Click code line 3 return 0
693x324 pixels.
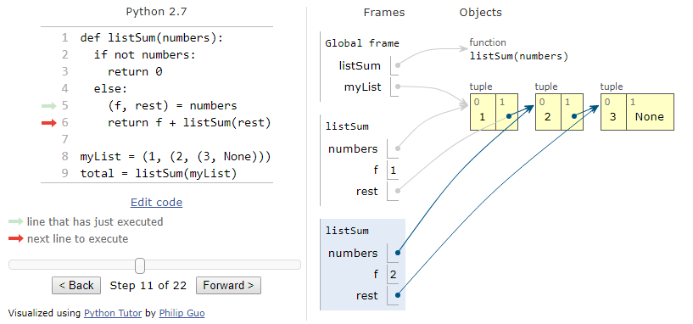click(135, 71)
